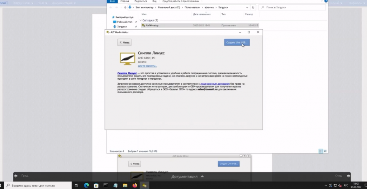Open the Файл menu in Explorer
This screenshot has width=367, height=189.
click(112, 1)
